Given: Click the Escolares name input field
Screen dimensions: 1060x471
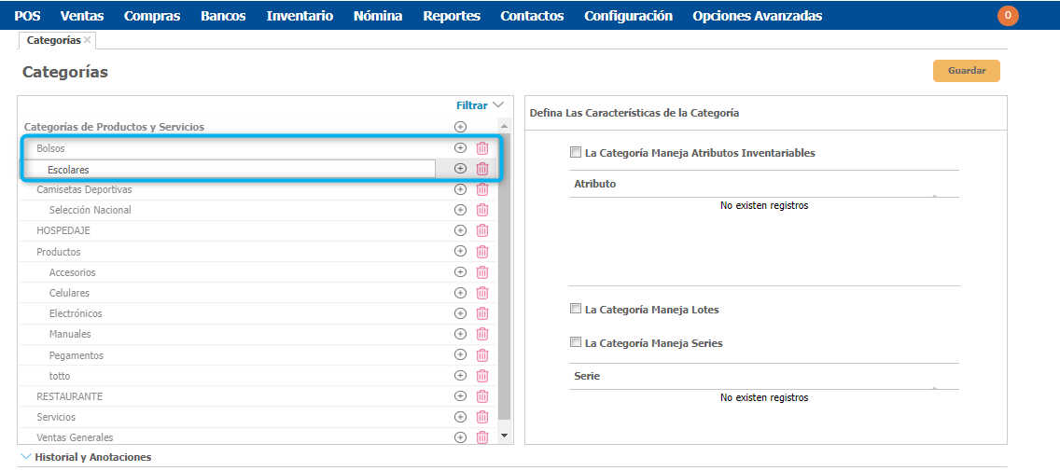Looking at the screenshot, I should click(239, 169).
